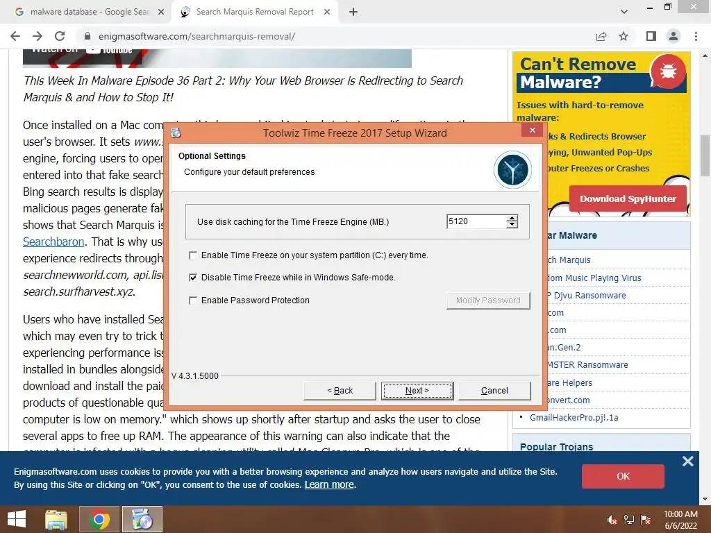
Task: Close the Search Marquis Removal Report tab
Action: 327,12
